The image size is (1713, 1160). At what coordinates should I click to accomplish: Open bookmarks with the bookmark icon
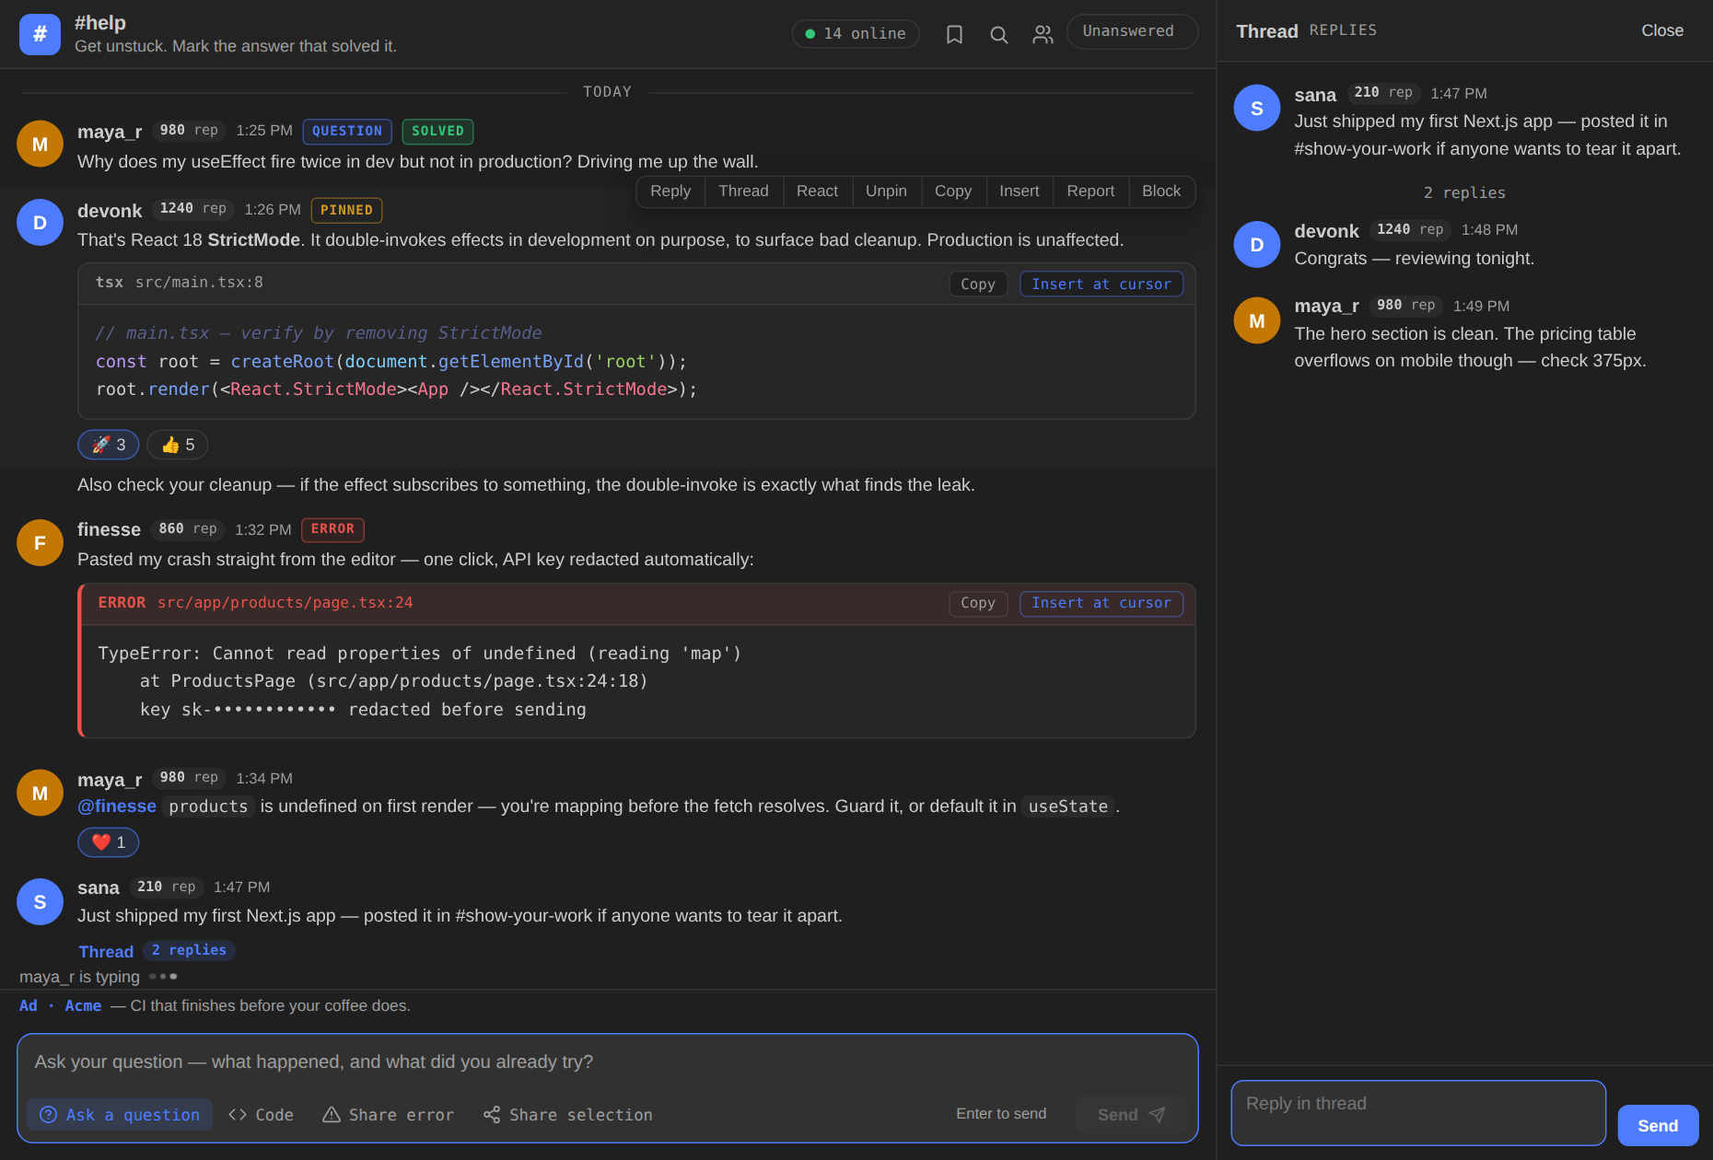(954, 34)
